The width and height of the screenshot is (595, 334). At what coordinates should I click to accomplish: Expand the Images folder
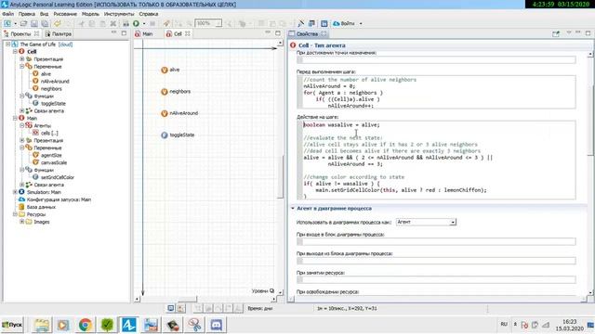click(x=22, y=222)
